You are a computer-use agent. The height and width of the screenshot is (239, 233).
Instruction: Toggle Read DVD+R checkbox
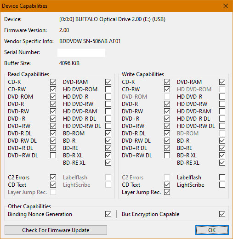pyautogui.click(x=53, y=119)
